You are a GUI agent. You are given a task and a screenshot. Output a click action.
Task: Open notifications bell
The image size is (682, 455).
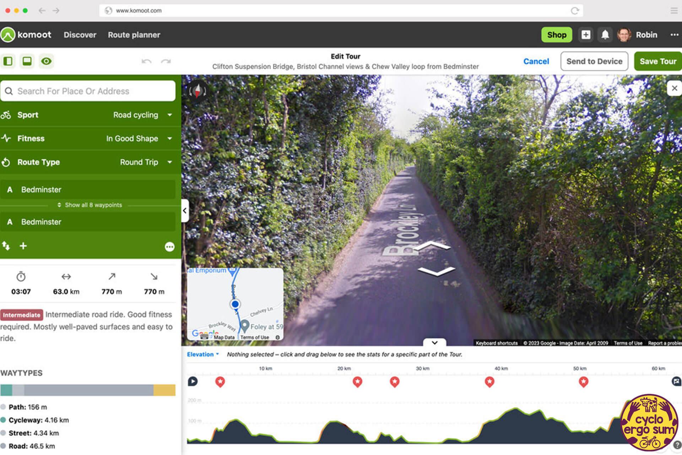[605, 35]
